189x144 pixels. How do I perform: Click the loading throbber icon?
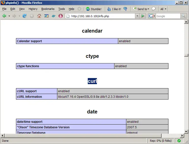point(79,9)
